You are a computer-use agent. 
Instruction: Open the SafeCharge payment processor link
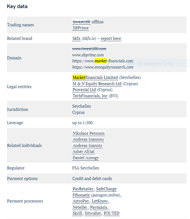point(106,189)
